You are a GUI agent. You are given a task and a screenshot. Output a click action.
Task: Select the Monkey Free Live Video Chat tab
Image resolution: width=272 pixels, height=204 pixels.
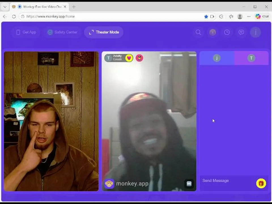click(x=40, y=7)
